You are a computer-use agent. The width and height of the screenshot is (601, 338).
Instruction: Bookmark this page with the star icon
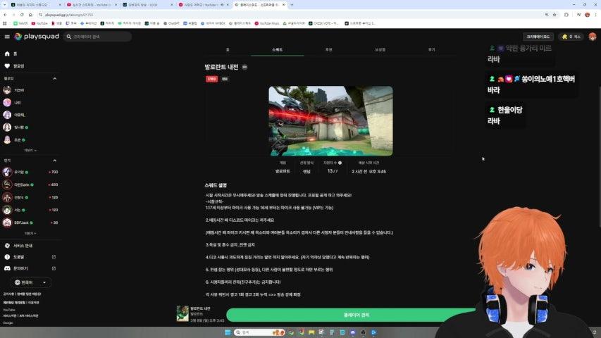(554, 15)
